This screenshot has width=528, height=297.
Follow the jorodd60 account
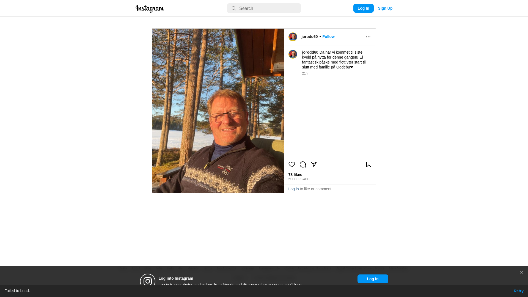pyautogui.click(x=328, y=37)
